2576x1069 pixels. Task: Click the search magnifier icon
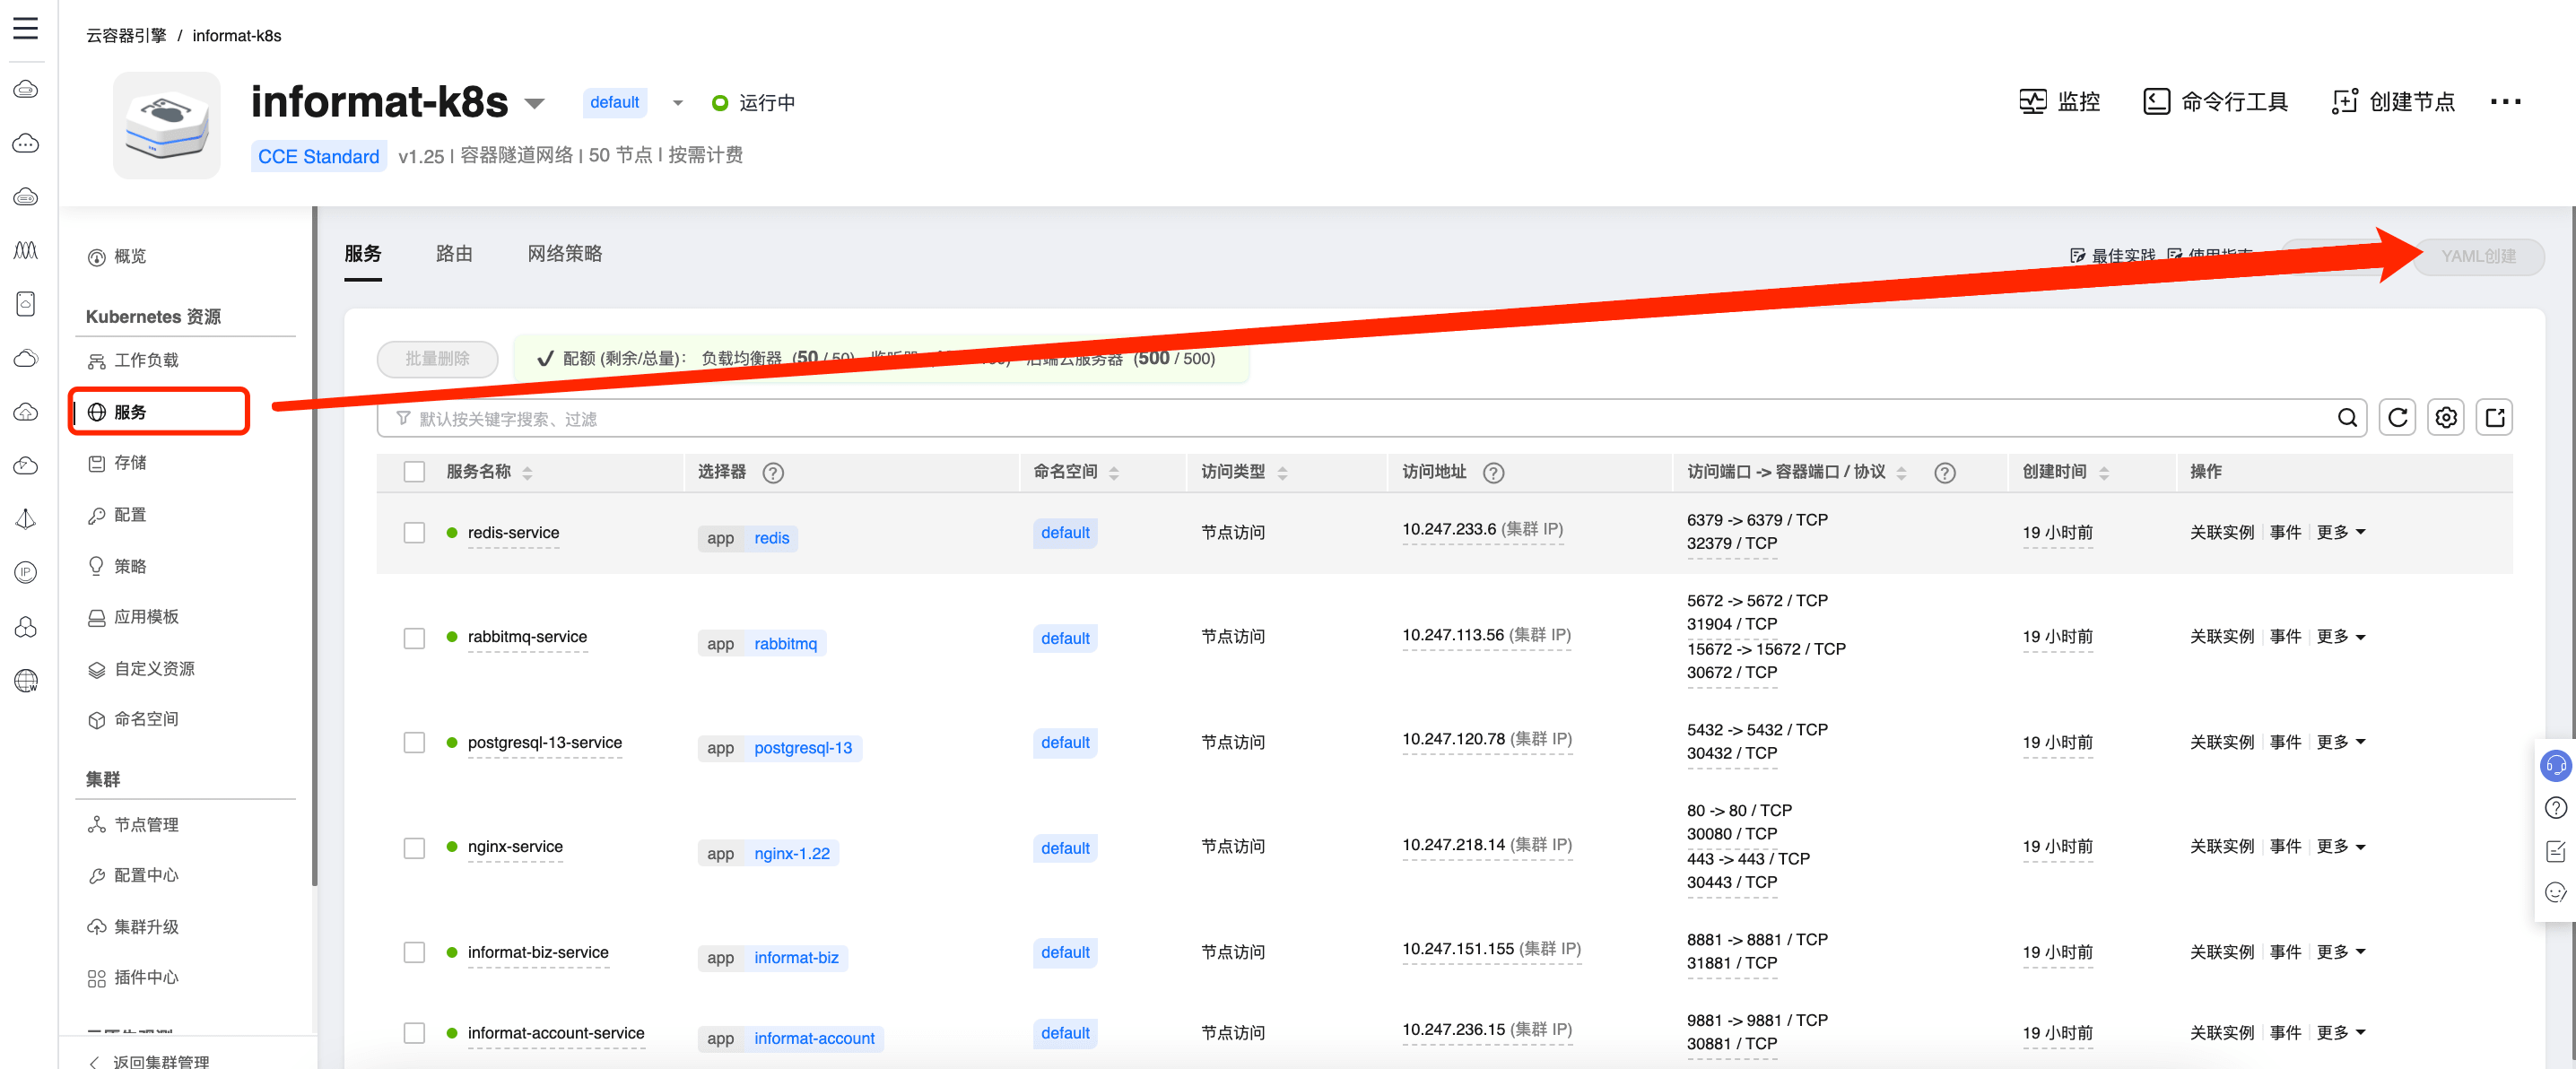tap(2346, 418)
